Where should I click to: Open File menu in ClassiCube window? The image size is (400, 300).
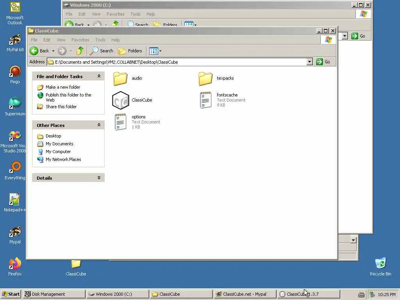[x=34, y=40]
